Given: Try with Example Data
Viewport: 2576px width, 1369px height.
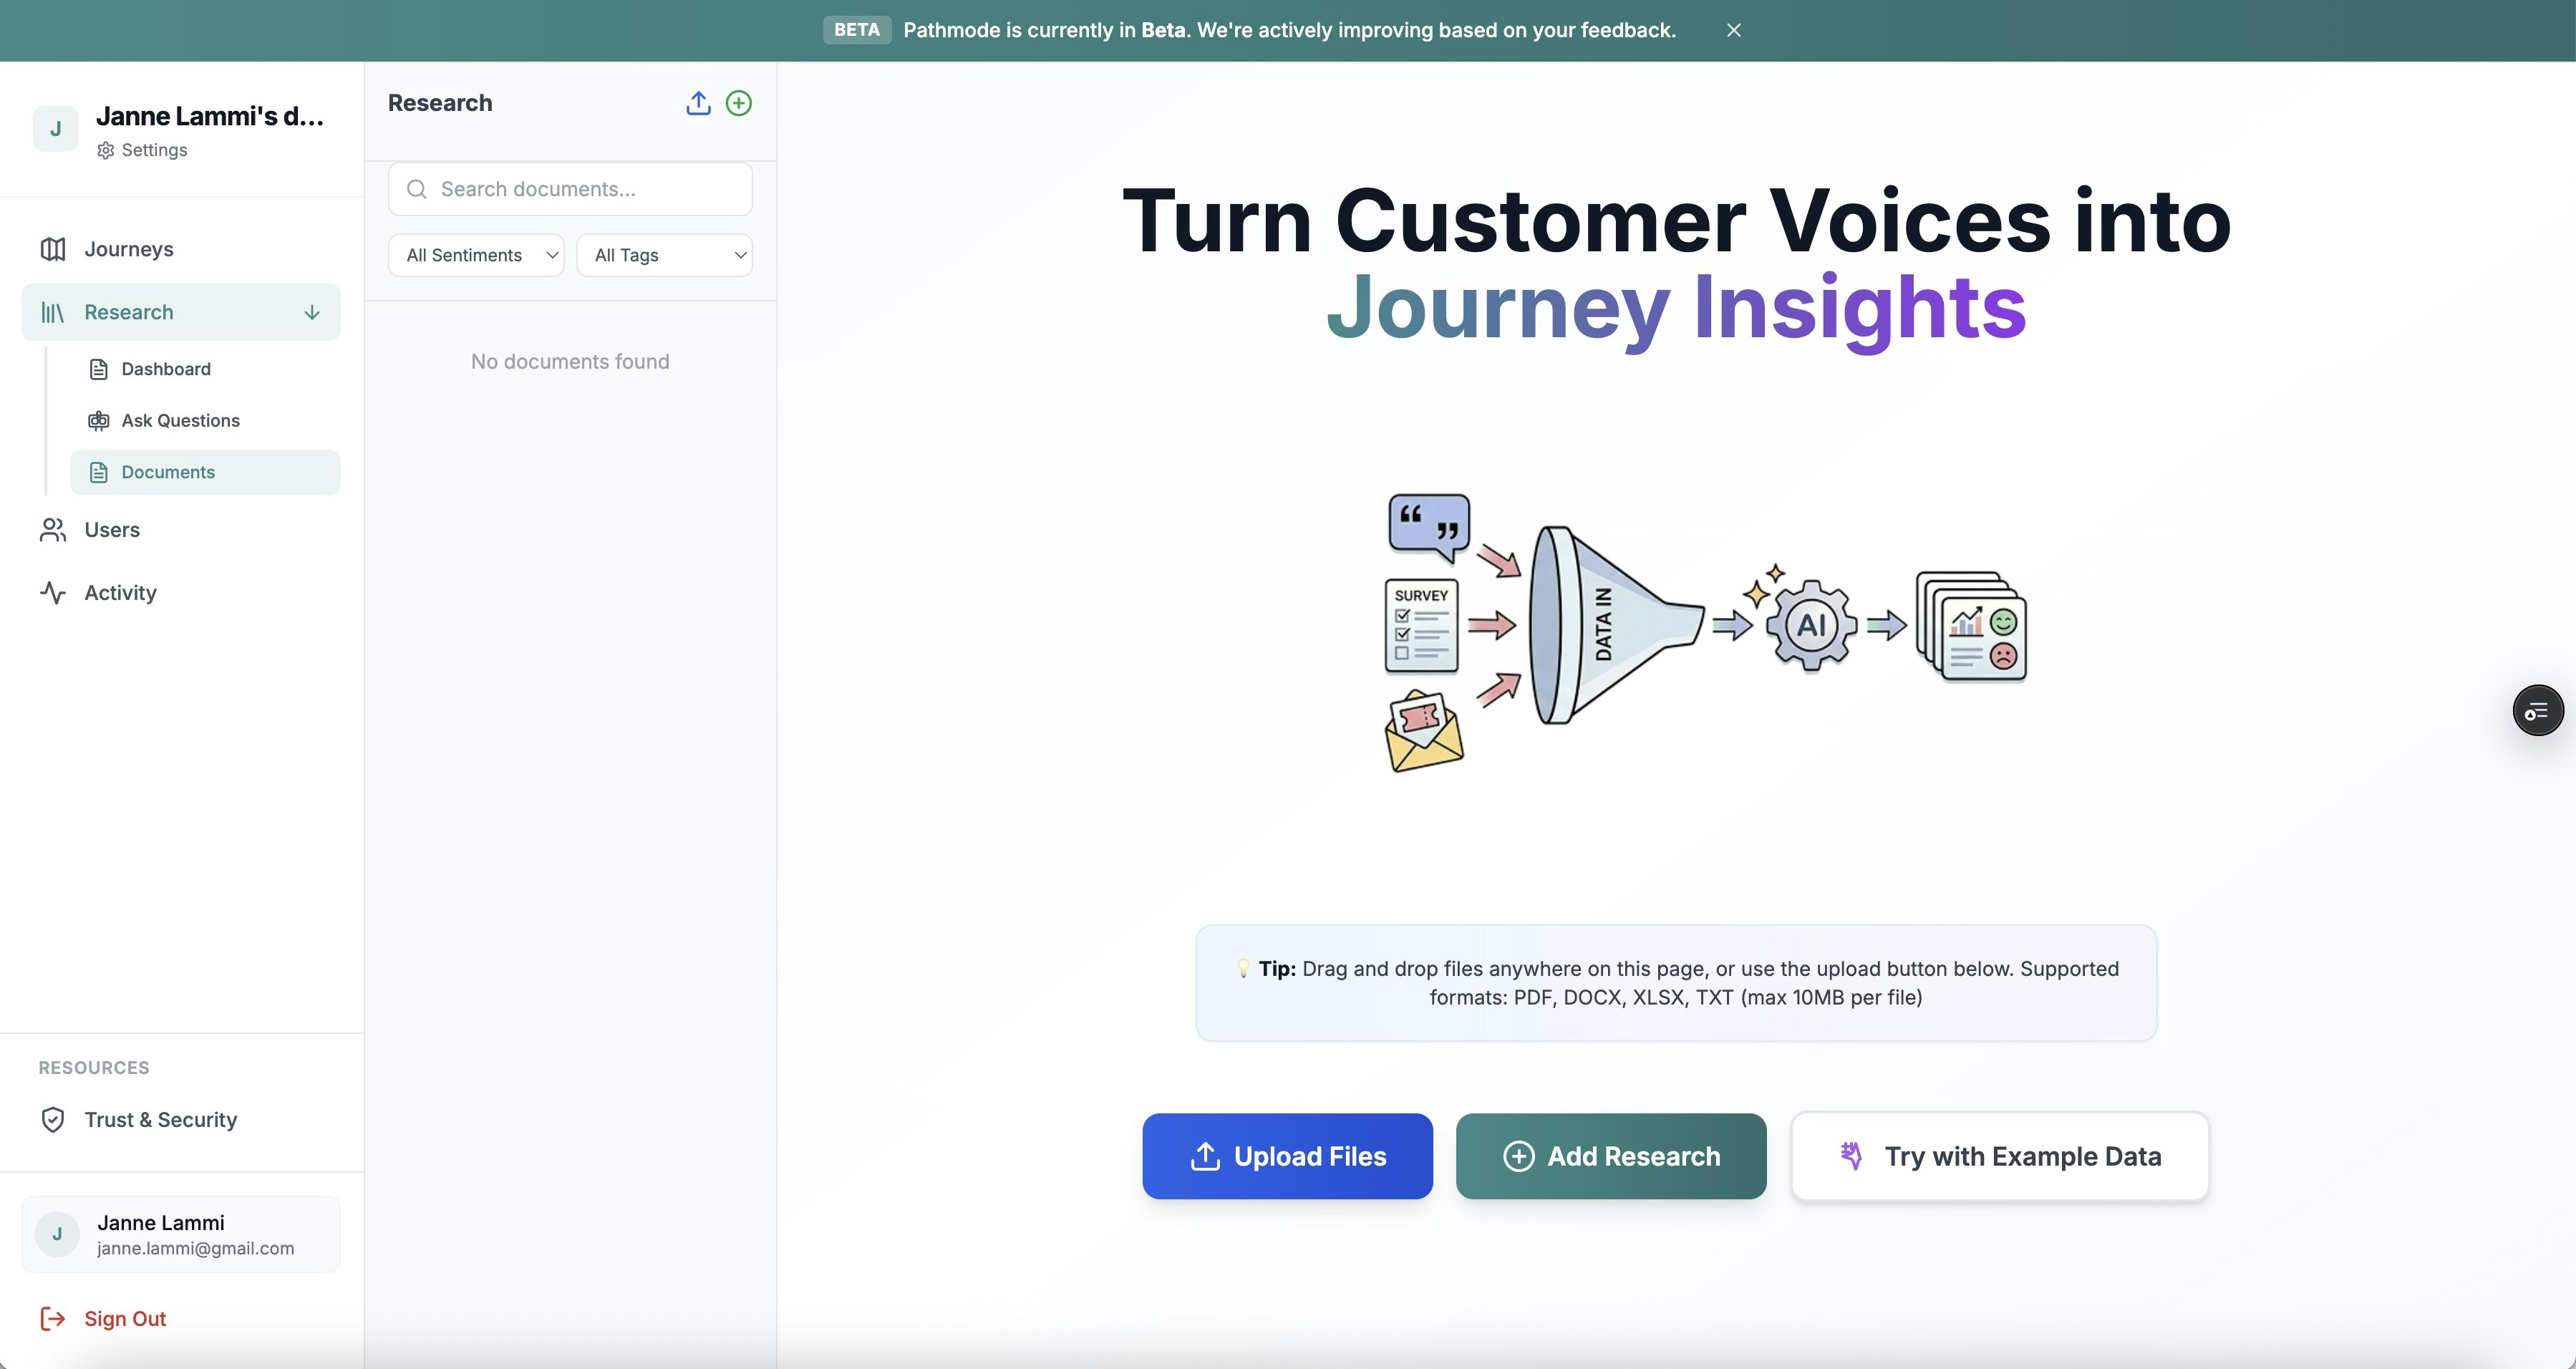Looking at the screenshot, I should click(x=1998, y=1156).
